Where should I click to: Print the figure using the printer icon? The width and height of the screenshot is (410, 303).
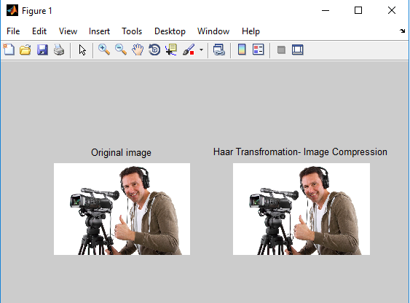(x=59, y=50)
